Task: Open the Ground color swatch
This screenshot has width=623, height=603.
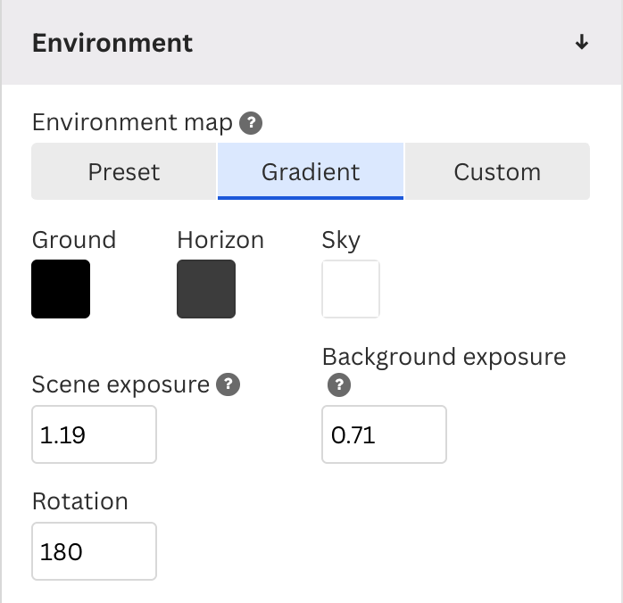Action: (x=61, y=289)
